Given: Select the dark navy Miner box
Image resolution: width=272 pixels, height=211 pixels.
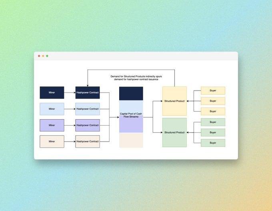Looking at the screenshot, I should tap(52, 93).
